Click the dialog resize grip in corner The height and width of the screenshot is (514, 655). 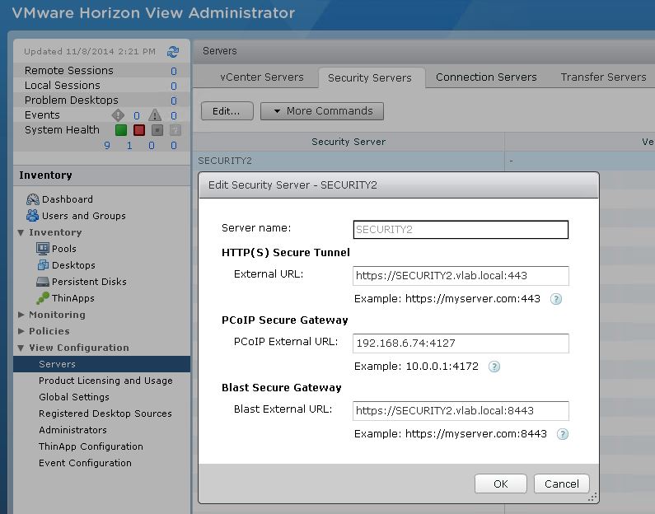[592, 497]
